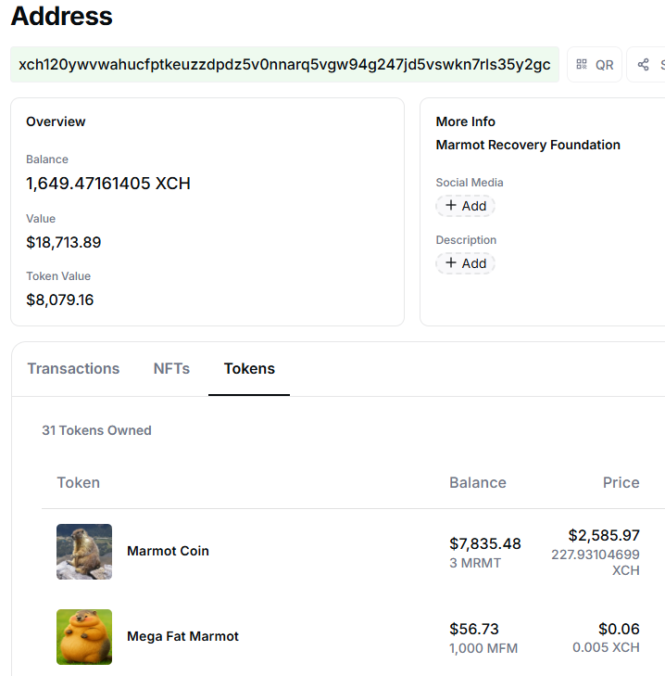Screen dimensions: 665x676
Task: Add social media via the Add button
Action: click(465, 206)
